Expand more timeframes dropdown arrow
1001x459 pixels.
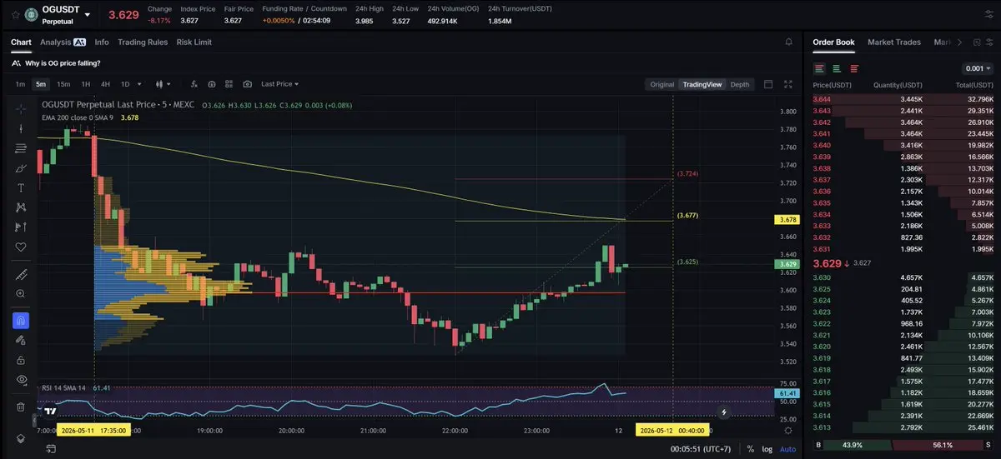pos(138,84)
